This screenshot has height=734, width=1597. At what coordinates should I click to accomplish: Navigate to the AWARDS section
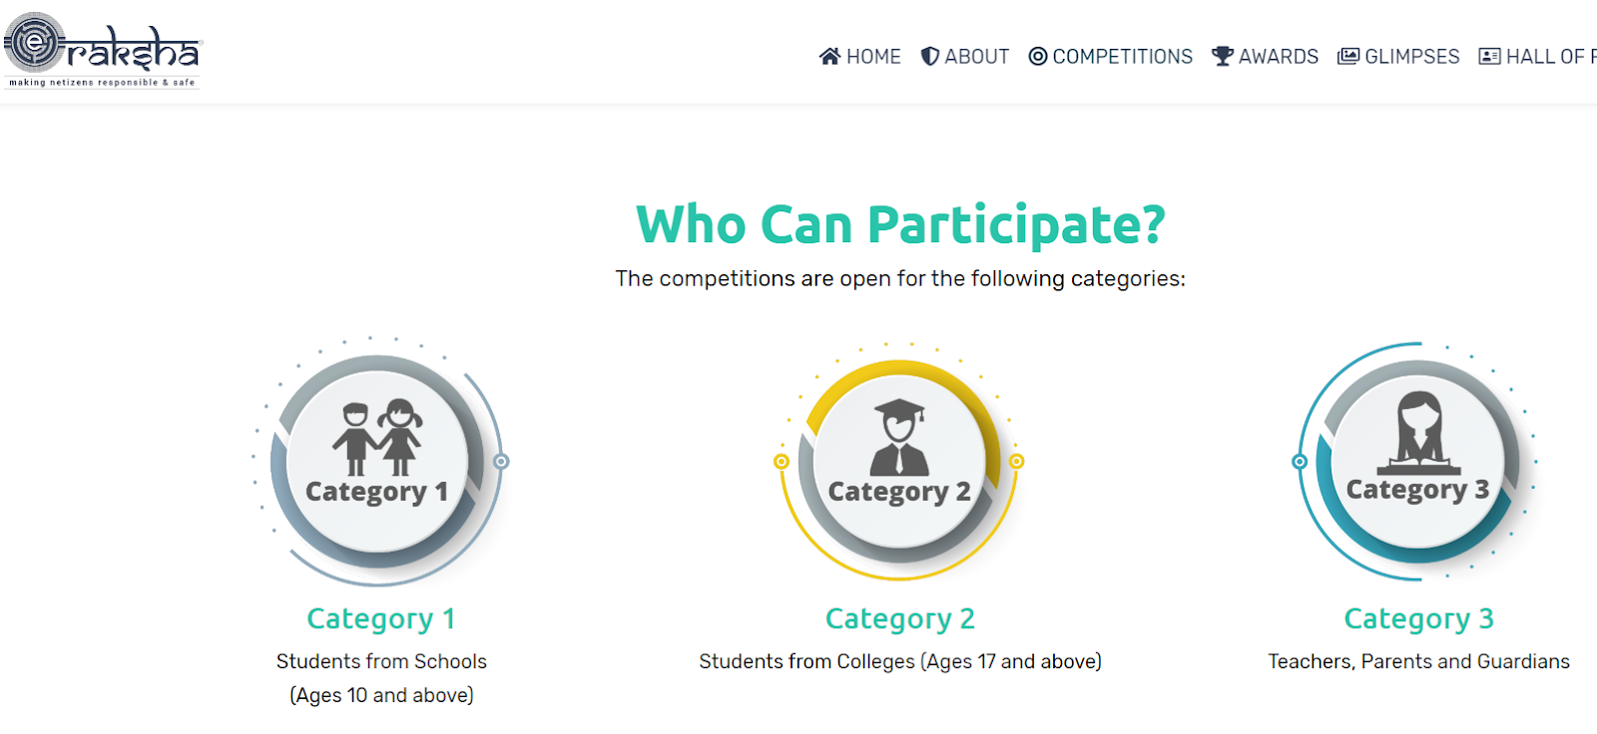[1278, 57]
